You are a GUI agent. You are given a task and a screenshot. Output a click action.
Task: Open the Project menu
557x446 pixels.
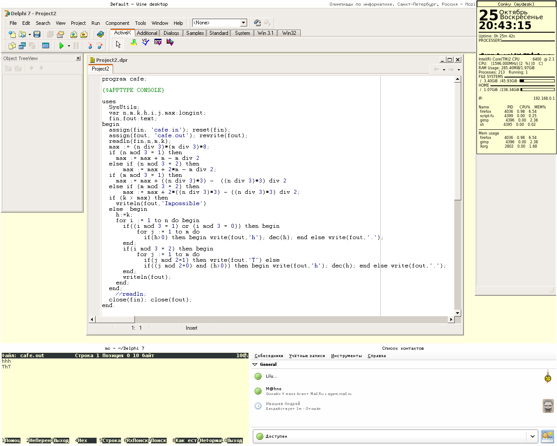click(78, 23)
